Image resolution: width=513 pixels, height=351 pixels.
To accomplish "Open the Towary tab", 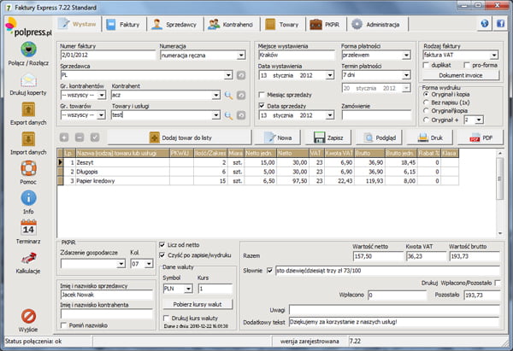I will pos(282,26).
